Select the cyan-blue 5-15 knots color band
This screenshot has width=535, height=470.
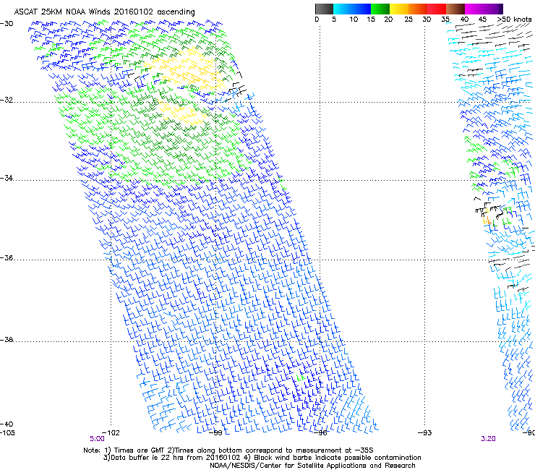(x=352, y=9)
